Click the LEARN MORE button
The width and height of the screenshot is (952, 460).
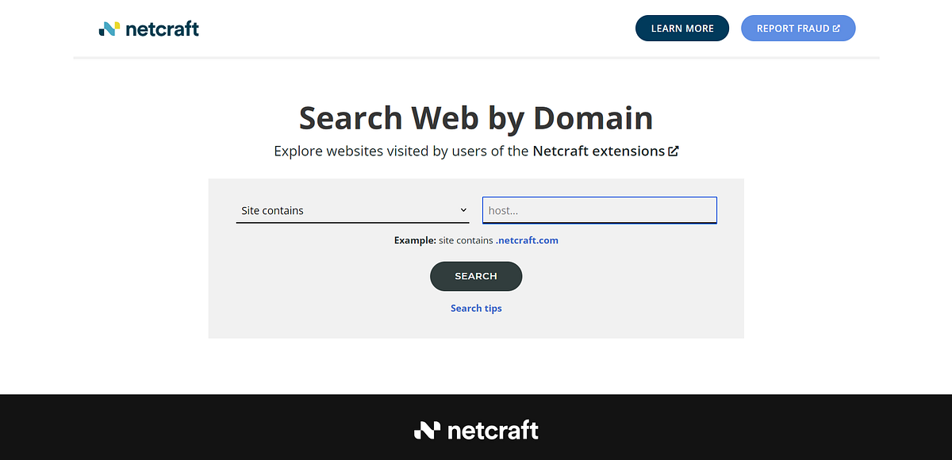click(681, 28)
